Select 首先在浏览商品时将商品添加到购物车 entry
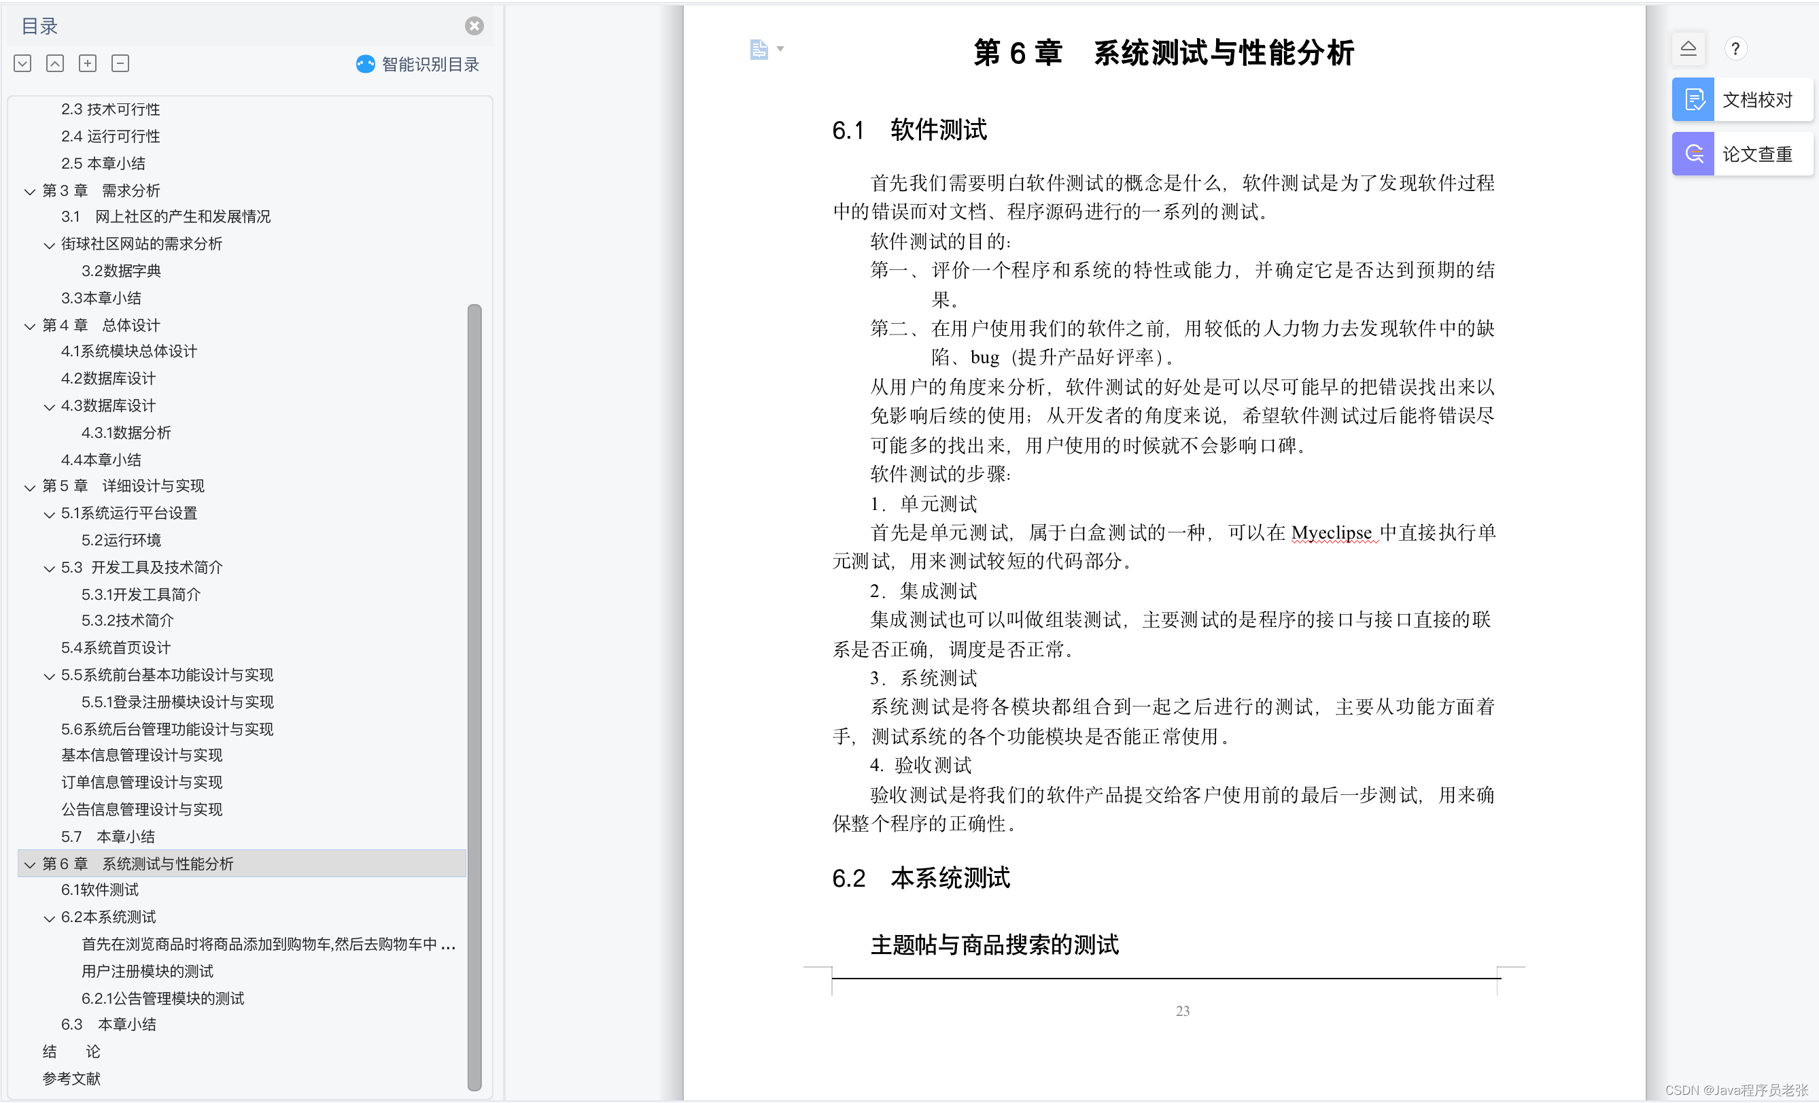 268,945
